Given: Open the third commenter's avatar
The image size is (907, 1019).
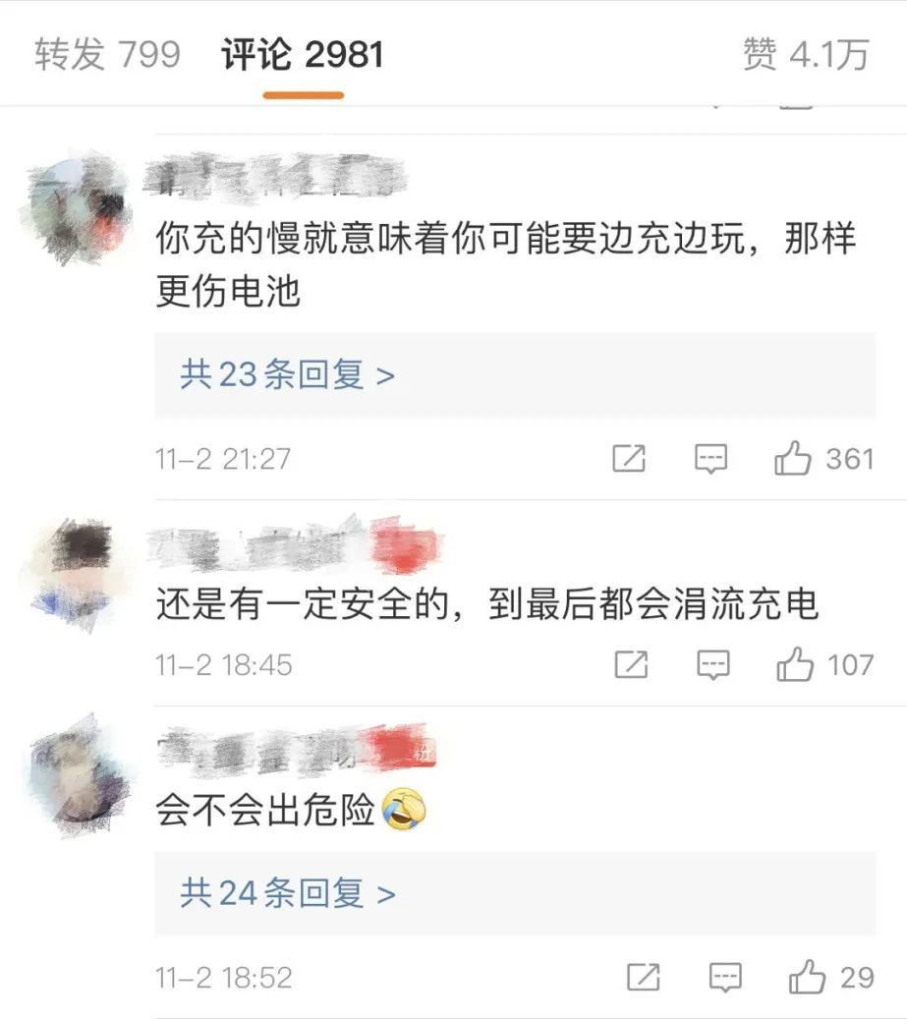Looking at the screenshot, I should coord(80,775).
